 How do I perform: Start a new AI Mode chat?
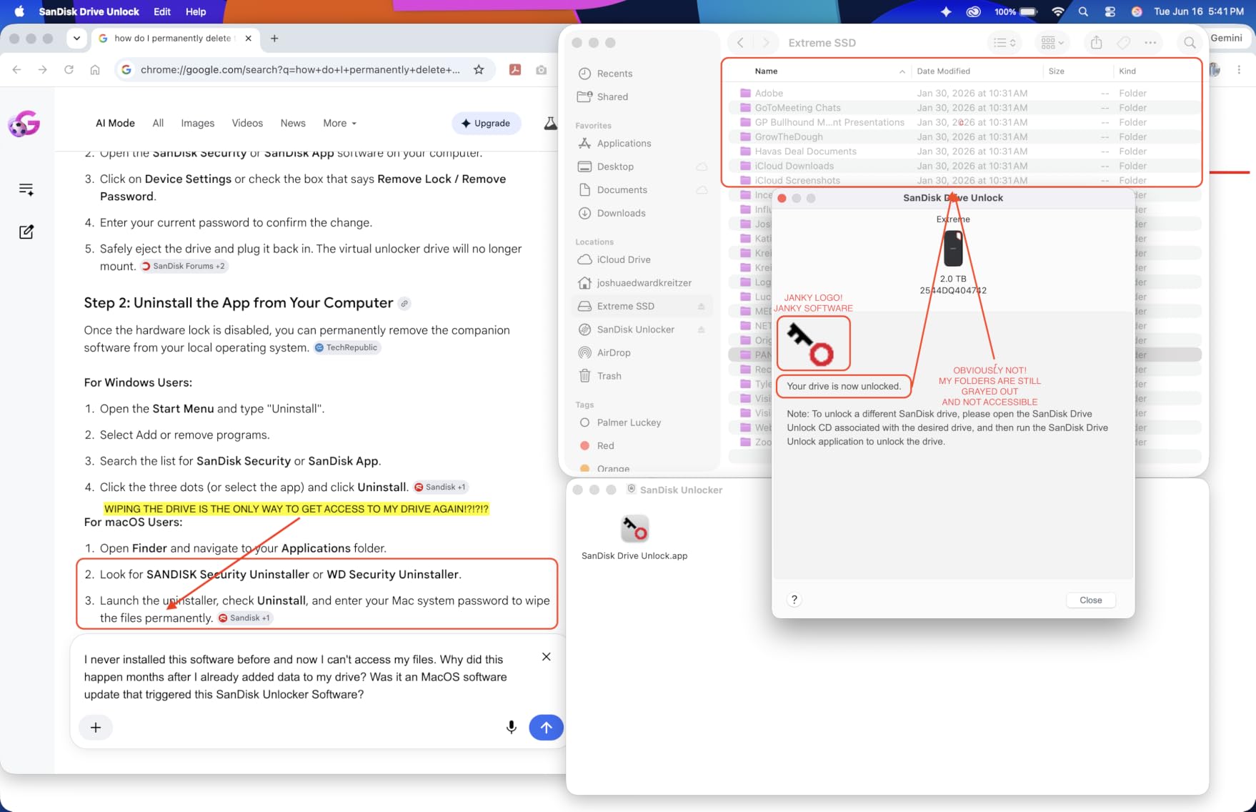26,232
